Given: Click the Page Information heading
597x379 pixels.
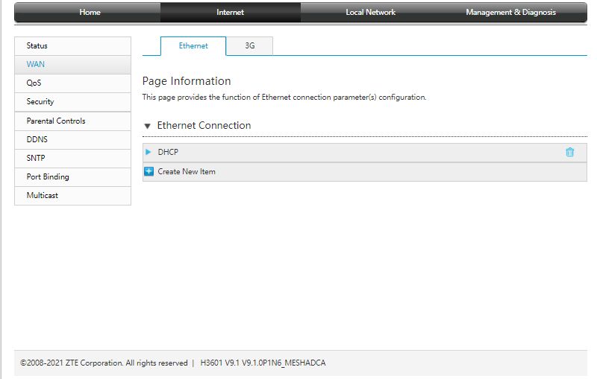Looking at the screenshot, I should (x=187, y=81).
